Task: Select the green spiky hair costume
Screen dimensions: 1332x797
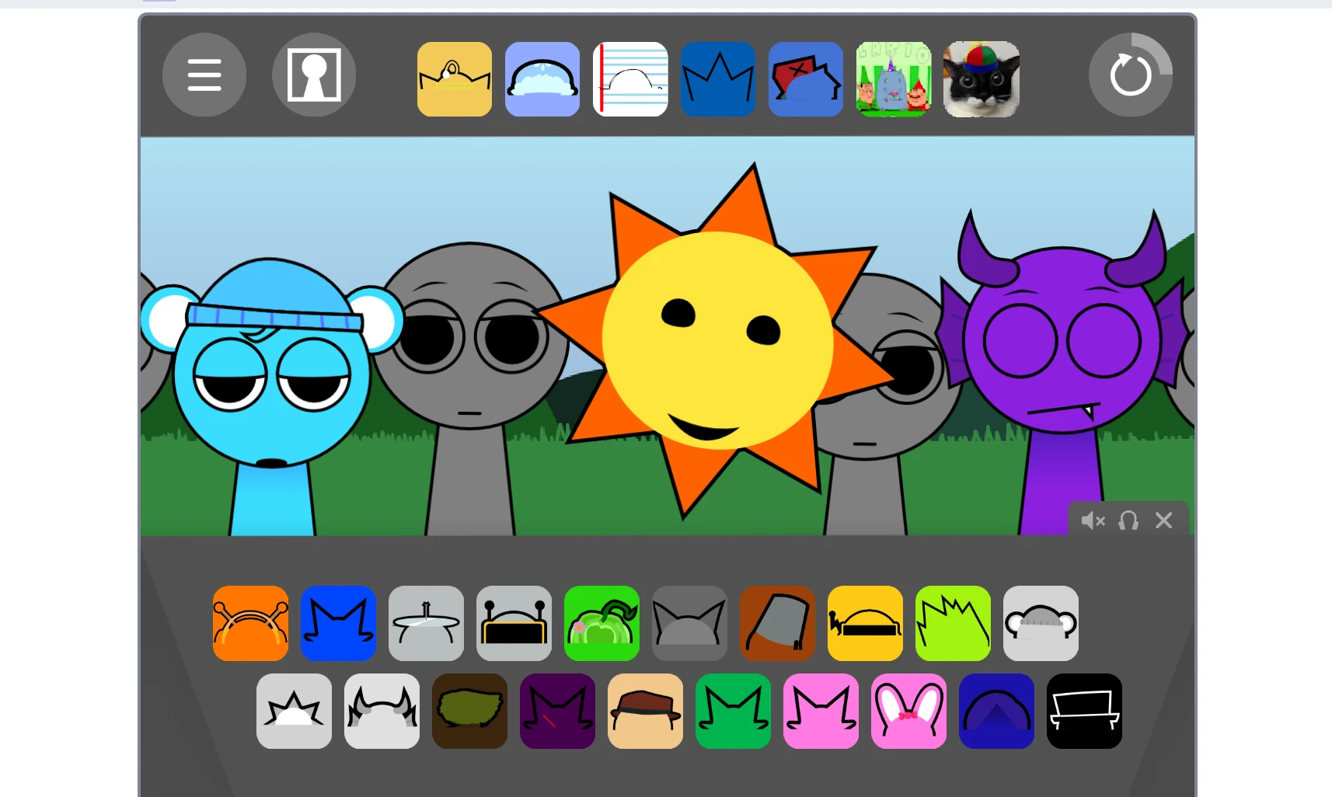Action: [953, 624]
